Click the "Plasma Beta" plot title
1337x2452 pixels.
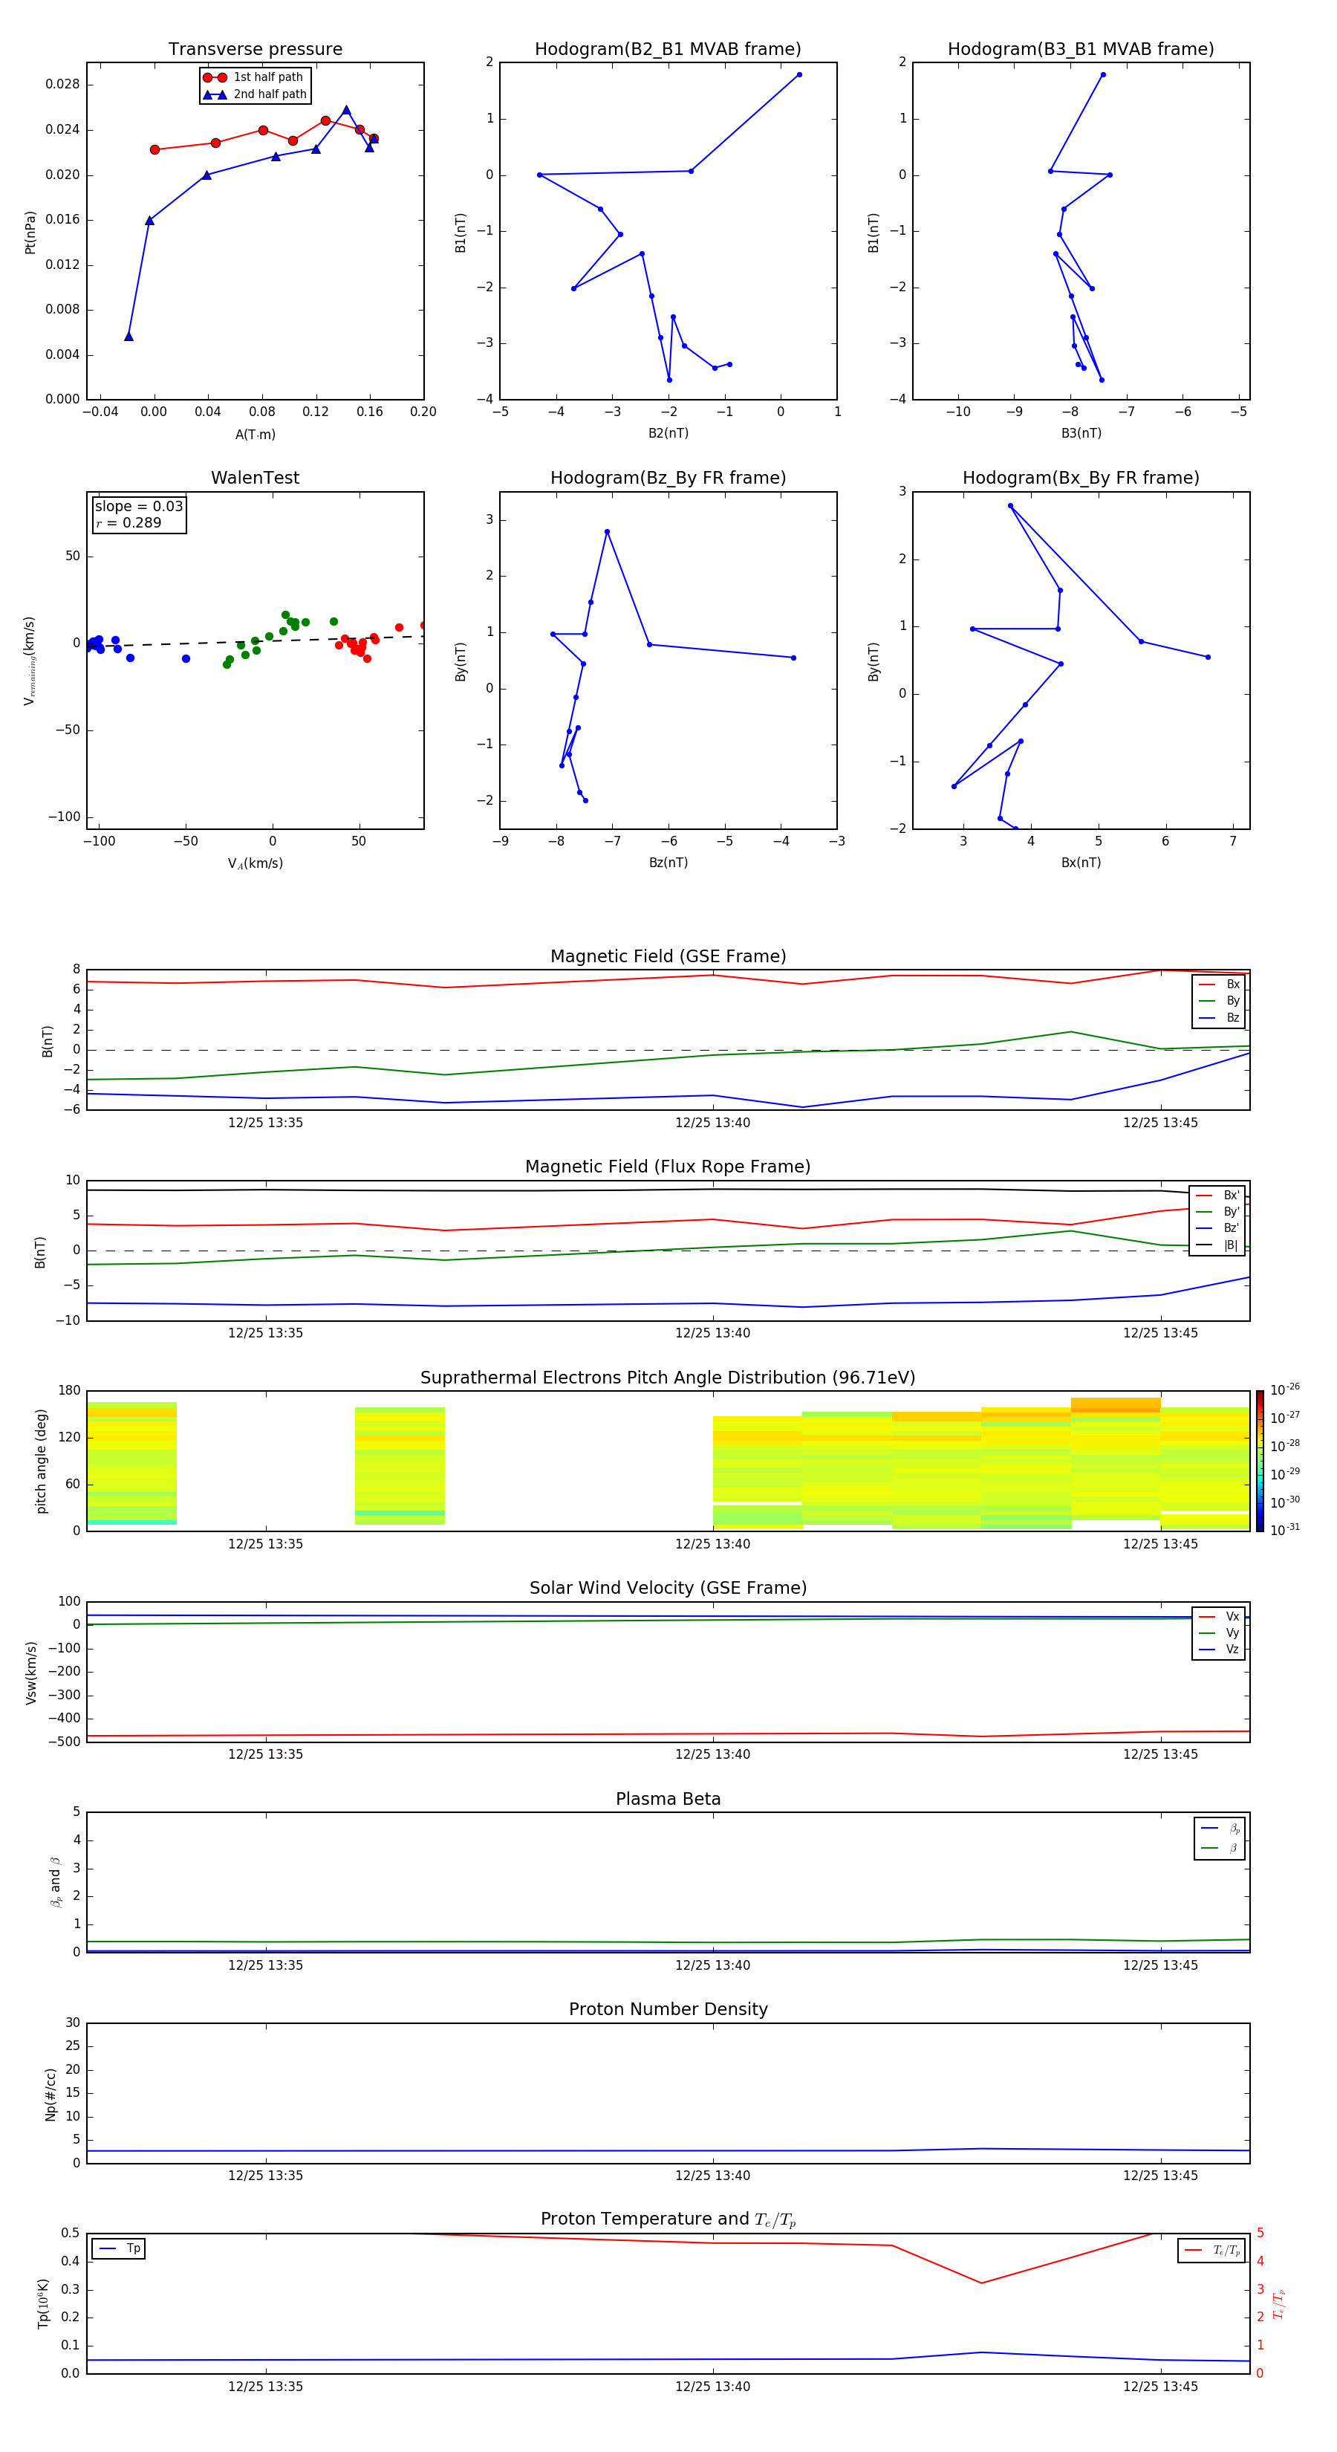(x=668, y=1799)
